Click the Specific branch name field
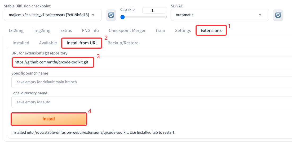Image resolution: width=292 pixels, height=143 pixels. coord(151,82)
